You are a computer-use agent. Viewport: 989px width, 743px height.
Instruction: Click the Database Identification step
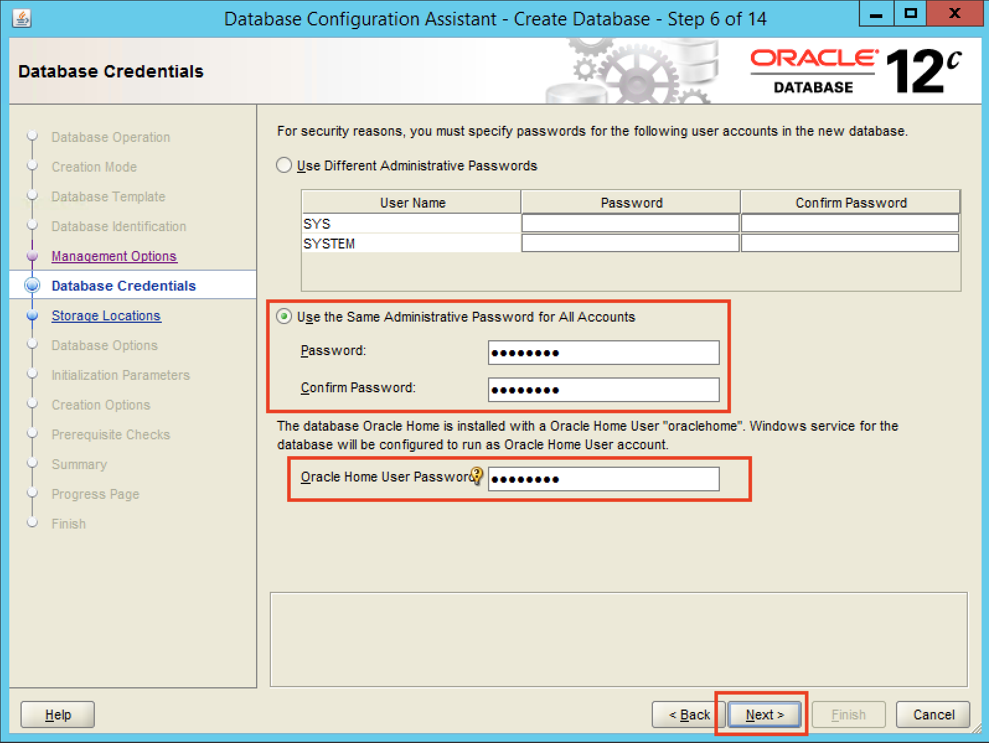click(x=118, y=226)
